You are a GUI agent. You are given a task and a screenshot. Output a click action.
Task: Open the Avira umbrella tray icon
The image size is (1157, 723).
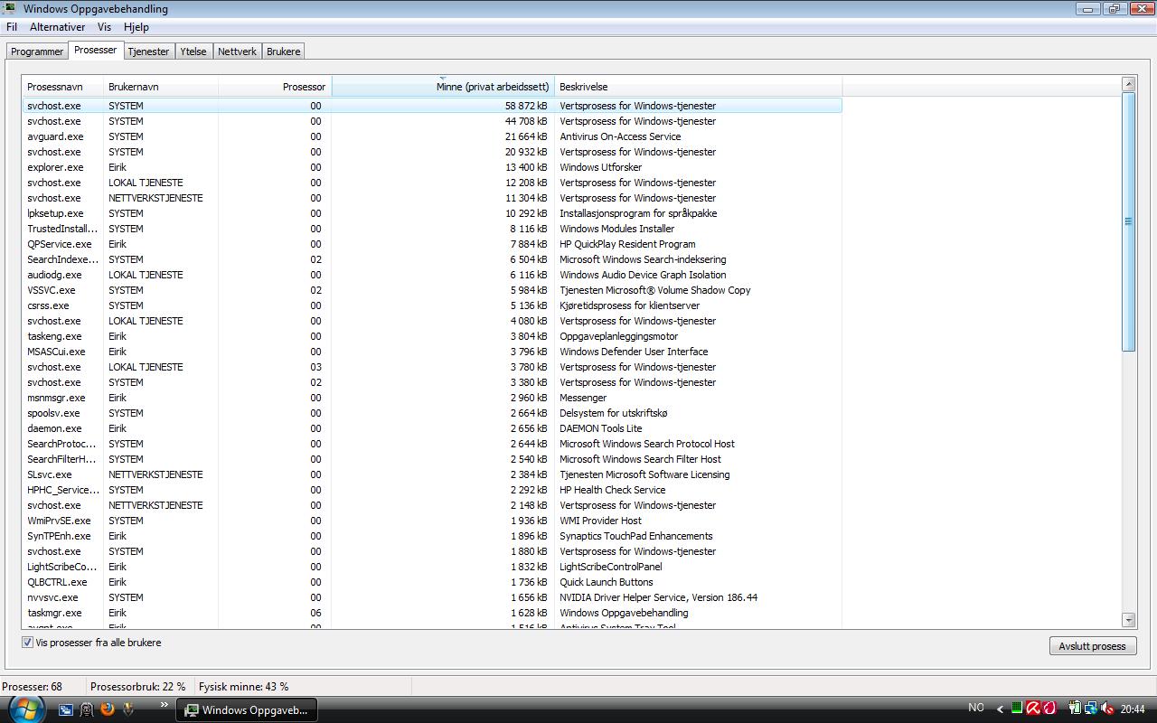click(x=1033, y=709)
